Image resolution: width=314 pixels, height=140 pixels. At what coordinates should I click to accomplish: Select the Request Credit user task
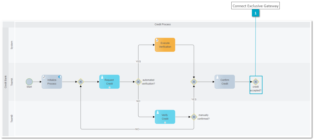[109, 82]
